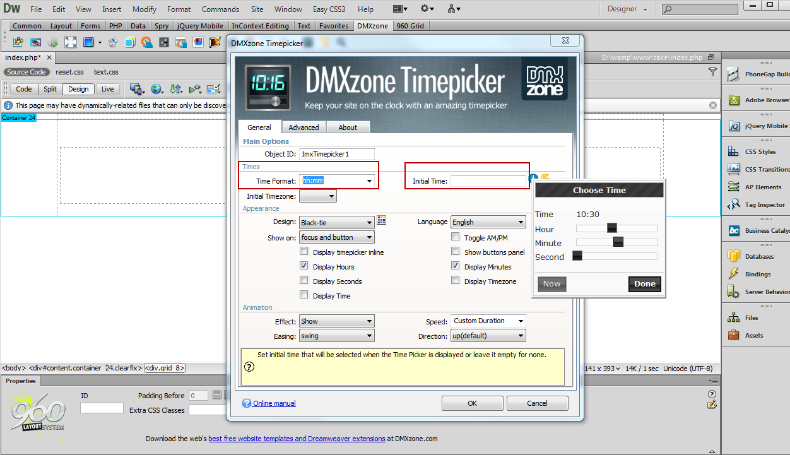This screenshot has width=790, height=455.
Task: Click the blue info icon beside Initial Time
Action: 533,179
